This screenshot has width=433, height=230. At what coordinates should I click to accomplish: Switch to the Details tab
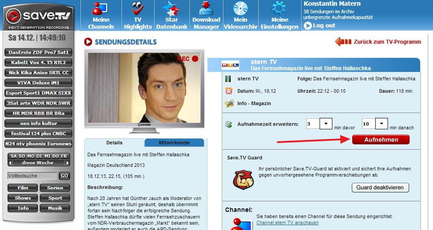[x=114, y=143]
